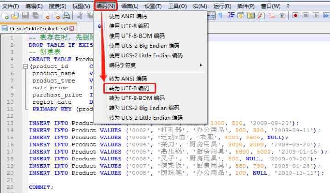Image resolution: width=330 pixels, height=193 pixels.
Task: Click line number 21 in margin
Action: point(10,180)
